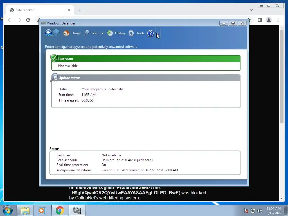
Task: Click the 'Windows Defender' title bar text
Action: coord(61,23)
